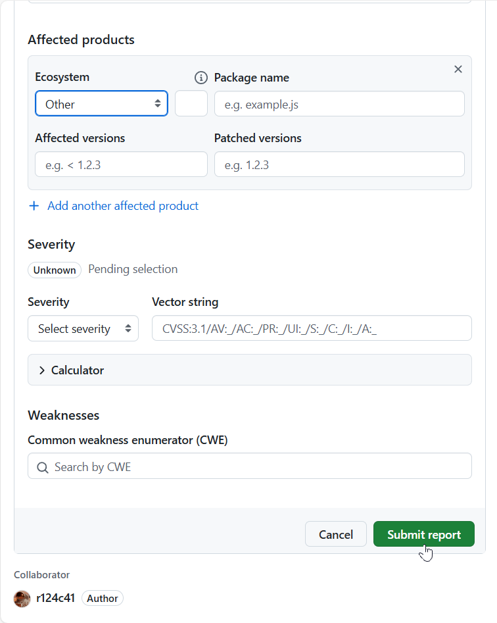Open the r124c41 username link

click(56, 598)
